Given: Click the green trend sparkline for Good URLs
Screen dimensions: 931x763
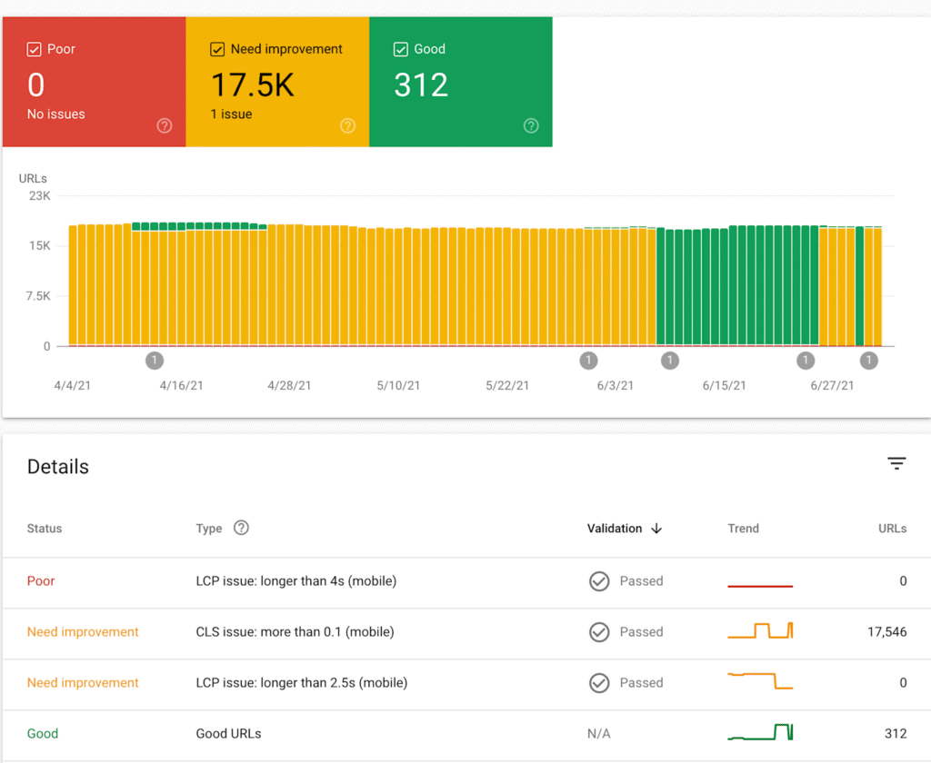Looking at the screenshot, I should coord(760,731).
